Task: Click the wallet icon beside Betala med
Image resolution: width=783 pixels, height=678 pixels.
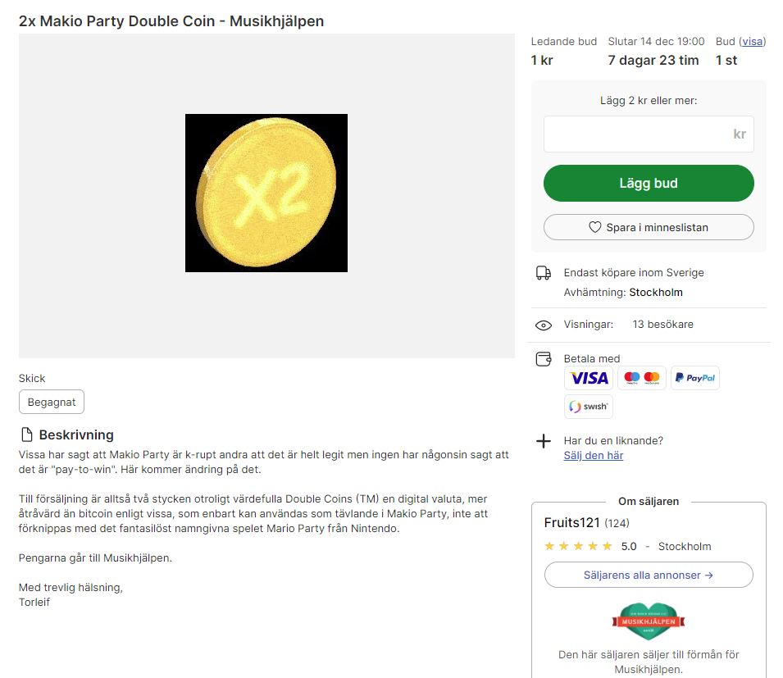Action: (x=543, y=359)
